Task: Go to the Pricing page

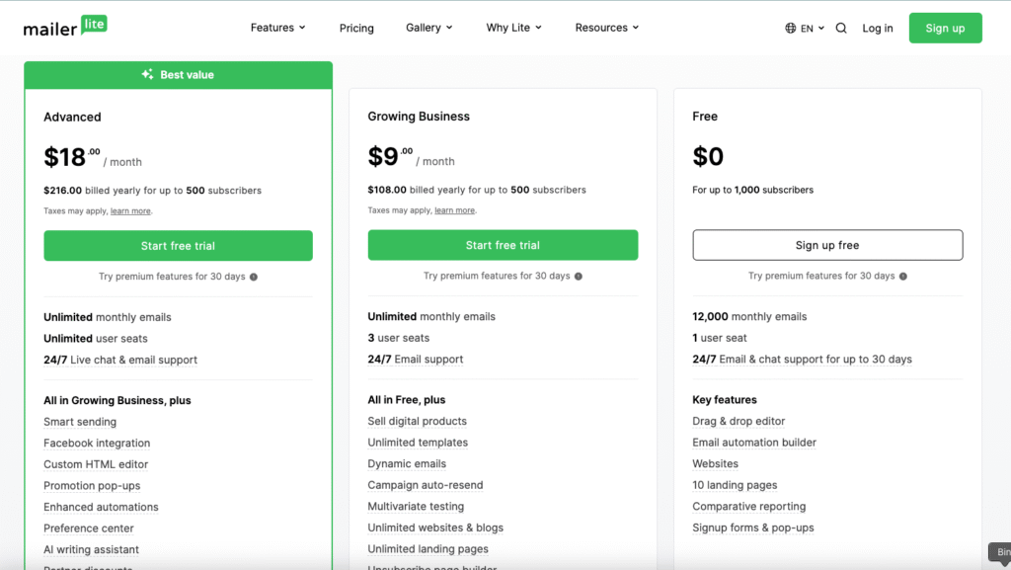Action: pos(356,29)
